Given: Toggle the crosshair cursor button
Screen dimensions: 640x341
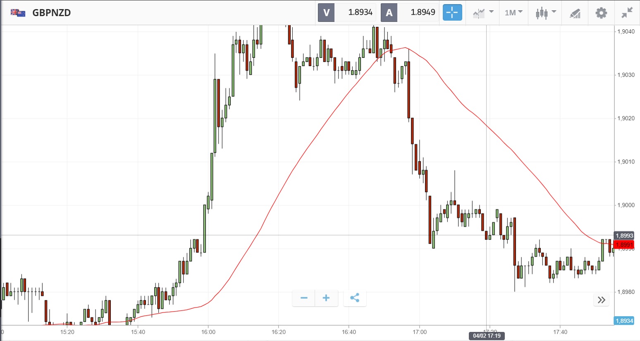Looking at the screenshot, I should [452, 12].
